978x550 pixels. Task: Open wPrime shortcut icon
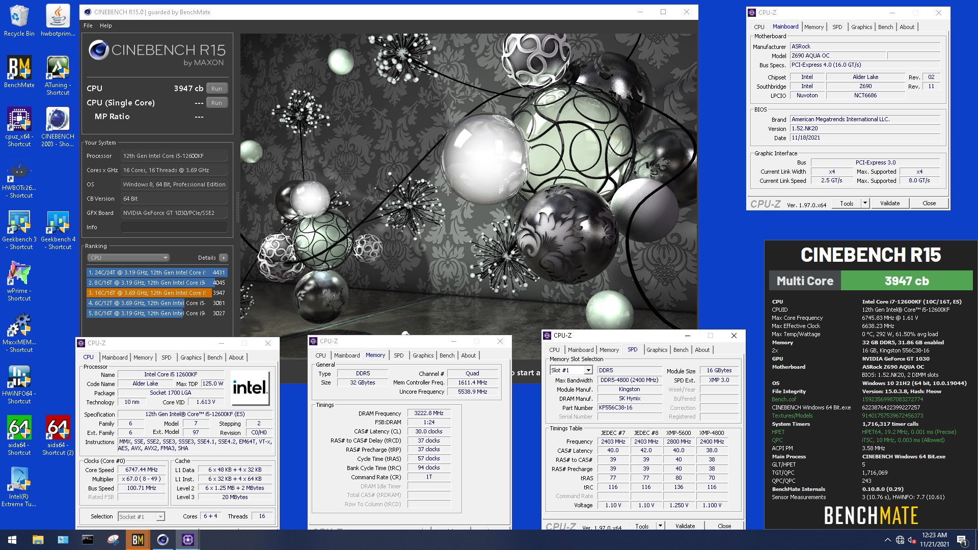coord(19,281)
